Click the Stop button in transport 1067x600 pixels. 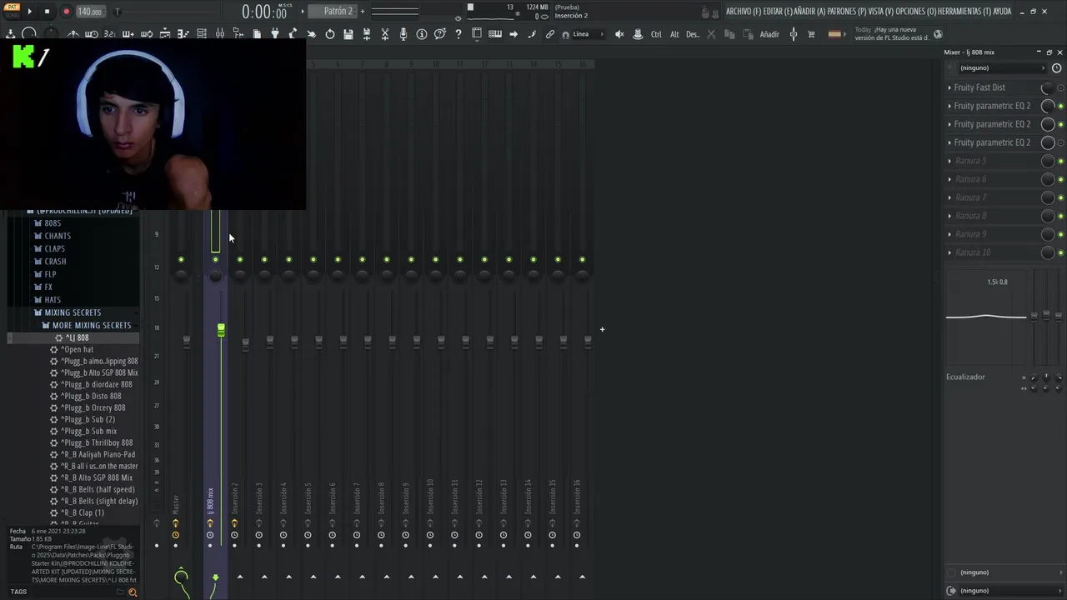(x=47, y=12)
